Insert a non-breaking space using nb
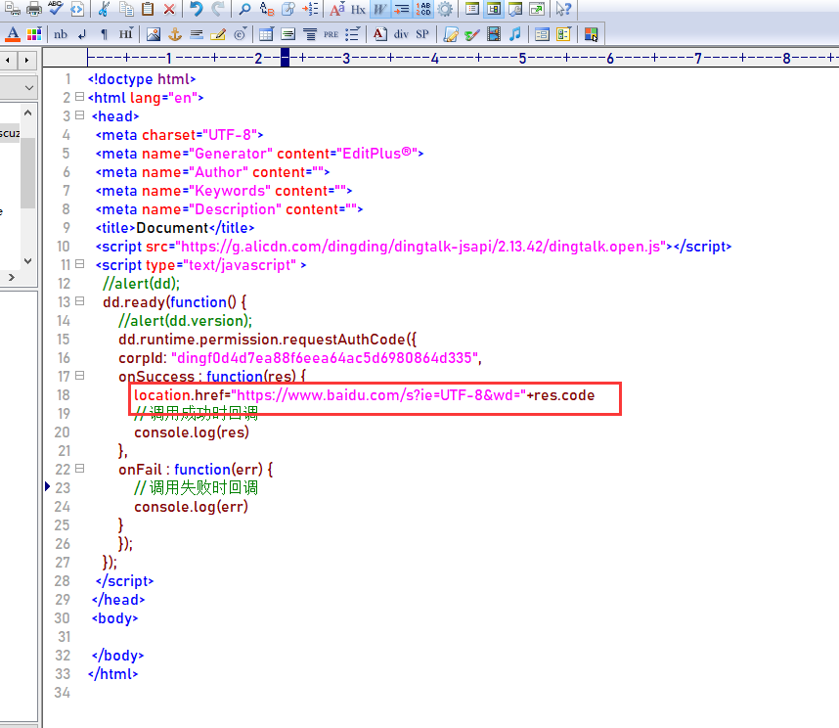Viewport: 839px width, 728px height. [x=61, y=34]
